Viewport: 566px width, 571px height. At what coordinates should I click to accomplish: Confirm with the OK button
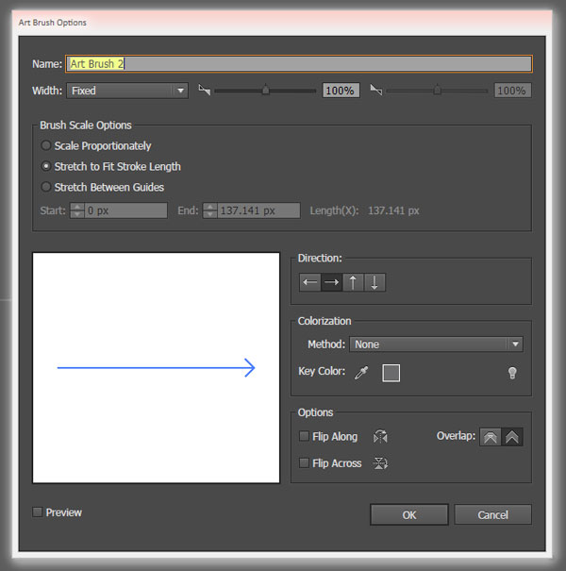coord(409,514)
